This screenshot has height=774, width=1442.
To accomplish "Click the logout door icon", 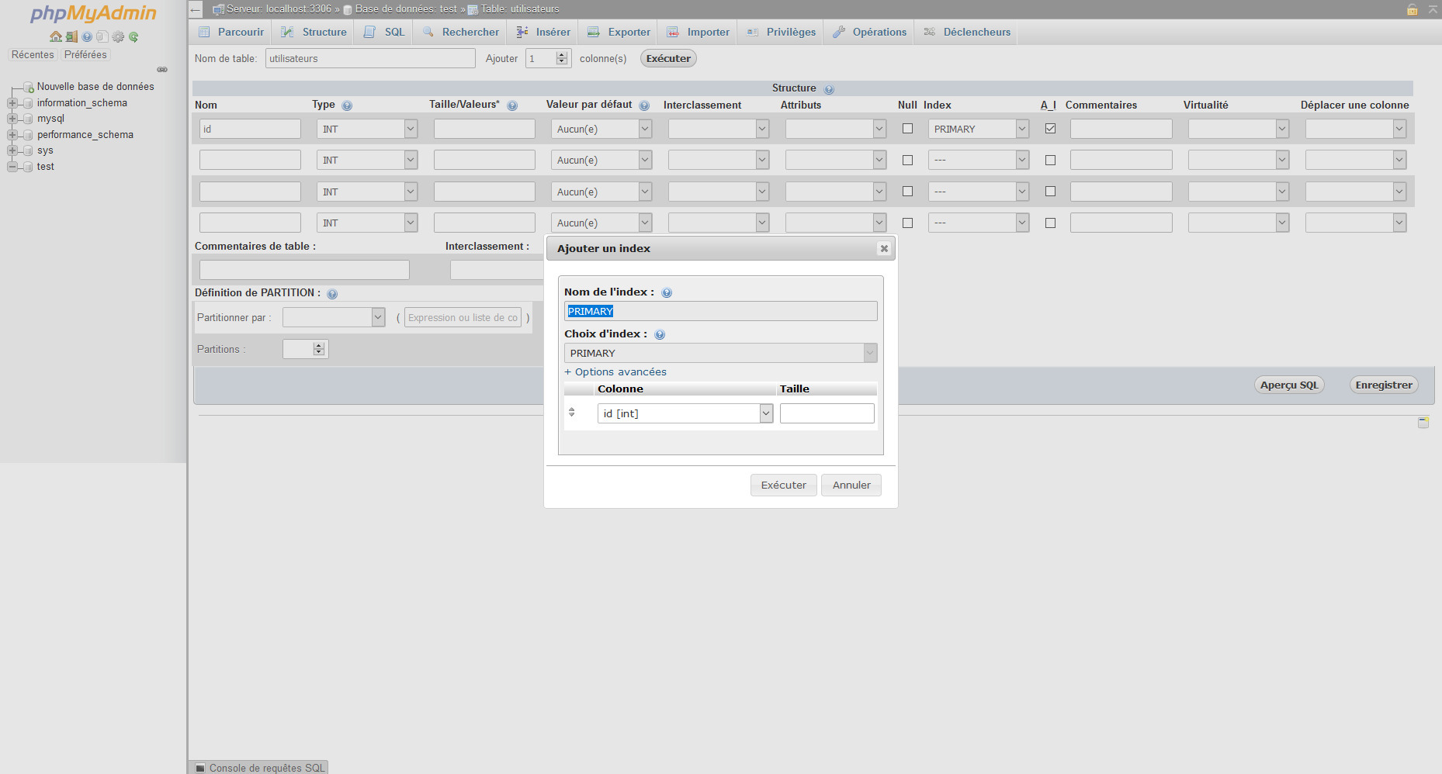I will 71,36.
